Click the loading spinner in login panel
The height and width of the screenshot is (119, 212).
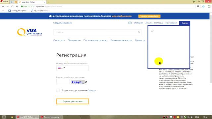(x=152, y=31)
